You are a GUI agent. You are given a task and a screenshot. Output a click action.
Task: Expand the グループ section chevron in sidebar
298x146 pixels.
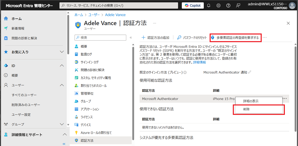point(62,124)
